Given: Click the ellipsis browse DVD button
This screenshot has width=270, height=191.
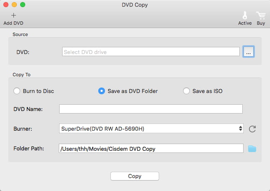Looking at the screenshot, I should pos(248,52).
